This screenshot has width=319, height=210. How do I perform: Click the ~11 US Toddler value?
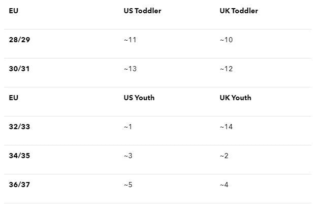click(x=130, y=40)
